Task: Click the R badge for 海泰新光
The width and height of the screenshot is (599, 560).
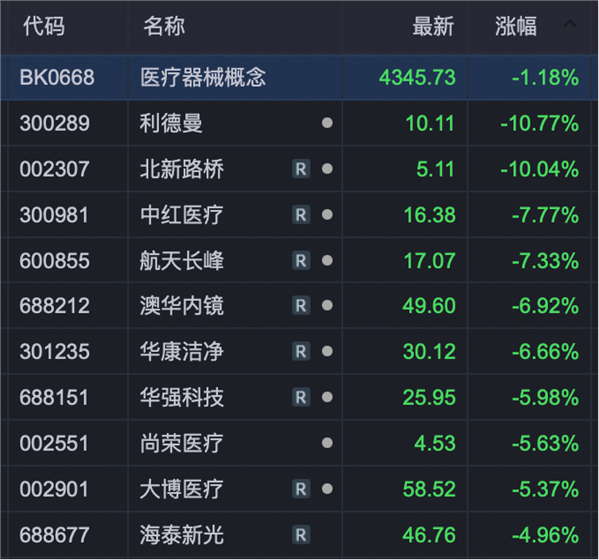Action: [x=301, y=535]
